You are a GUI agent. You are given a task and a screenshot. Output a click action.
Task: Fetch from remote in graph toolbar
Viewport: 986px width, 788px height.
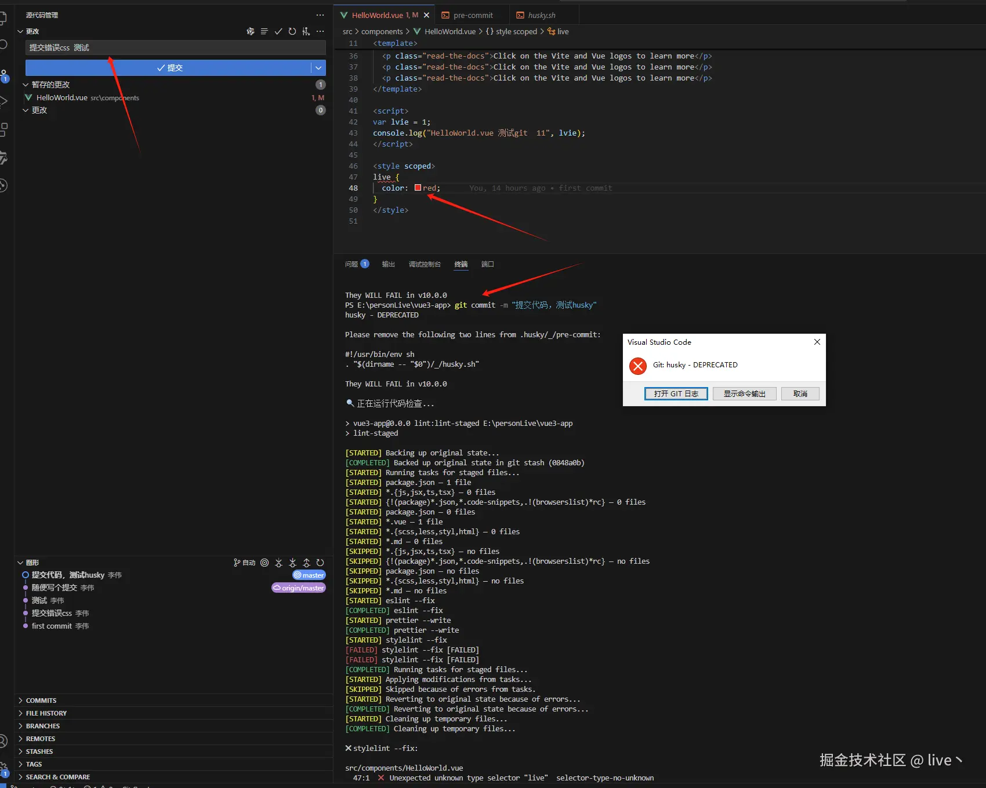(x=278, y=563)
